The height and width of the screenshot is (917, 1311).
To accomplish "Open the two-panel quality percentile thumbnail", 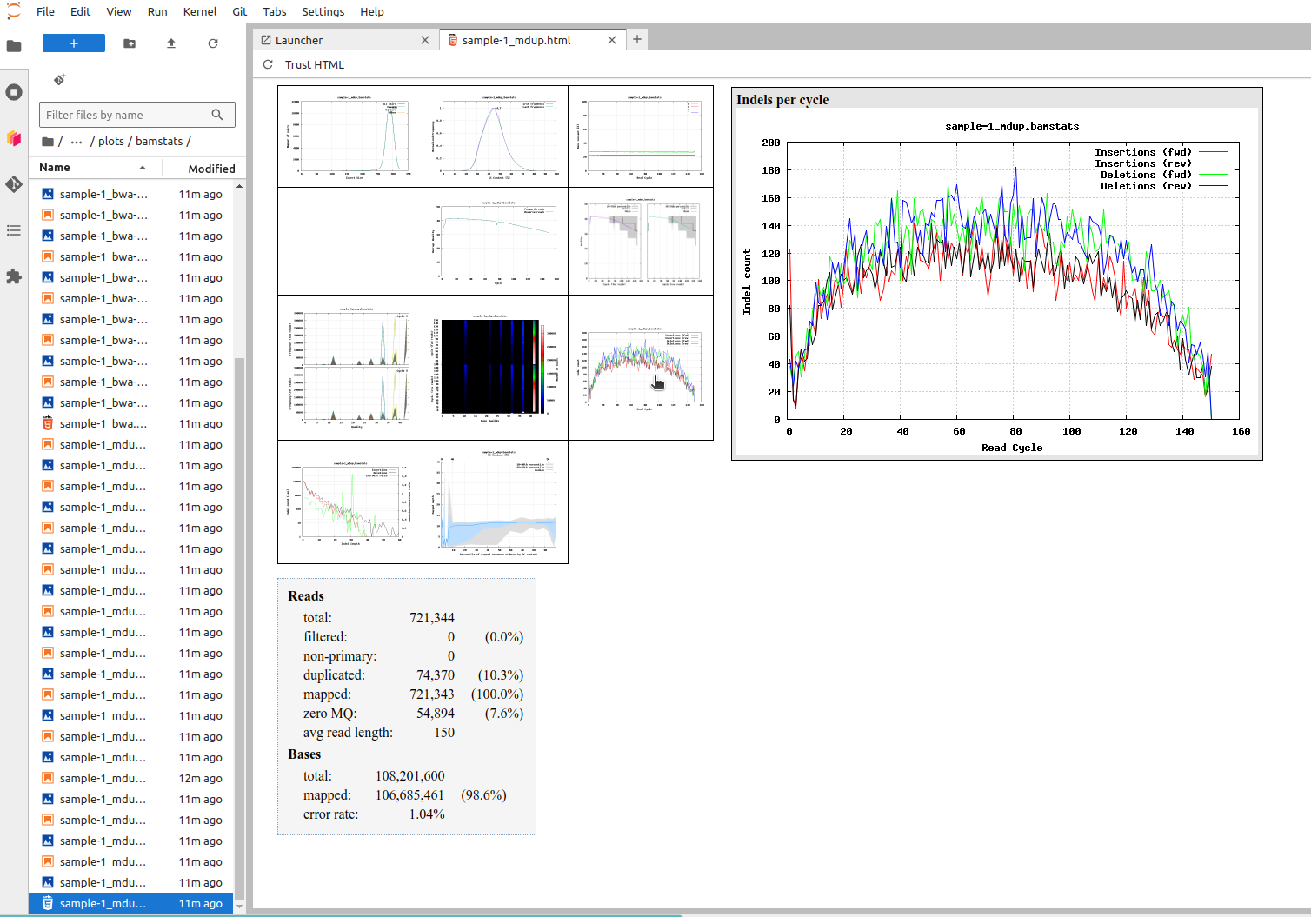I will tap(641, 242).
